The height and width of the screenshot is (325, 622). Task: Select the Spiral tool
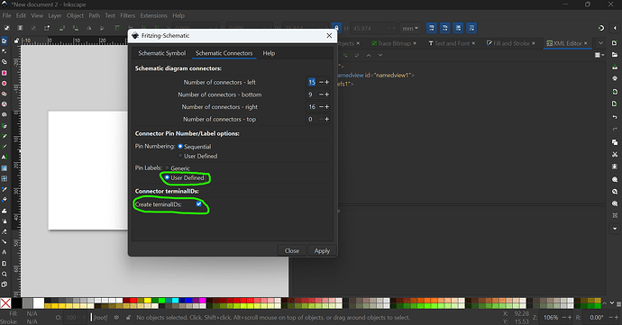4,115
